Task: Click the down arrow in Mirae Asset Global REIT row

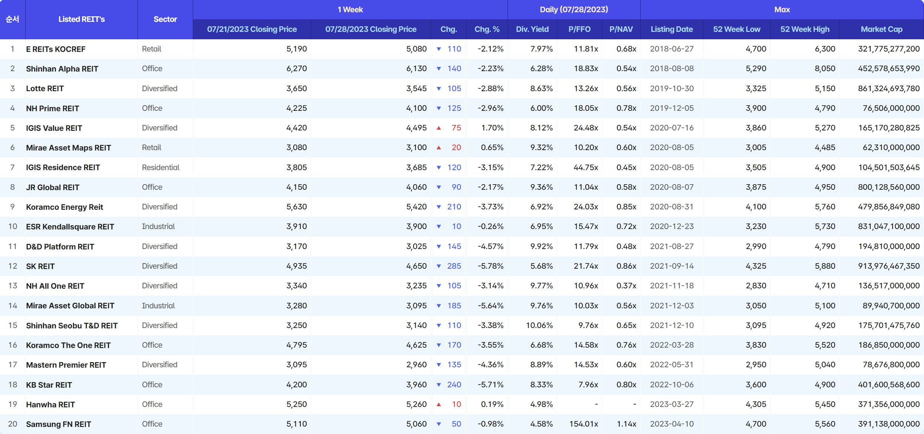Action: 439,306
